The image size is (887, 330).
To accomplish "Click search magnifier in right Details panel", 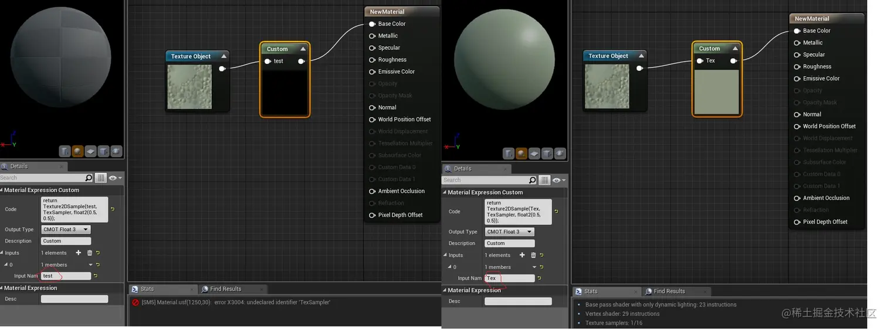I will [532, 180].
